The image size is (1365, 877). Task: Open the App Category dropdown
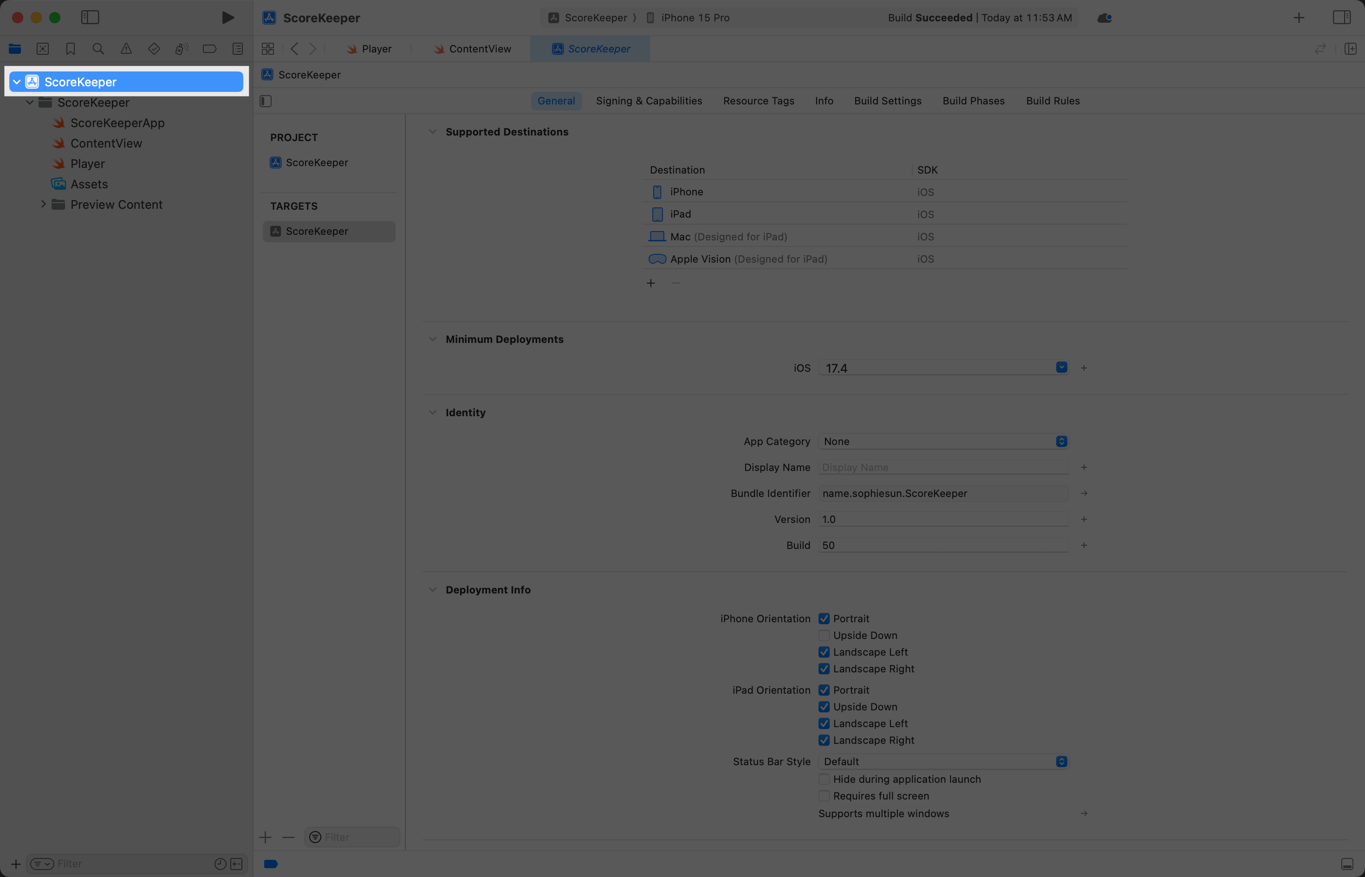pyautogui.click(x=943, y=442)
